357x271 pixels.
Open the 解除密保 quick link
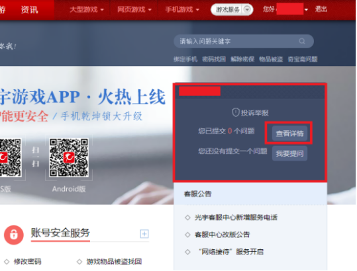242,59
